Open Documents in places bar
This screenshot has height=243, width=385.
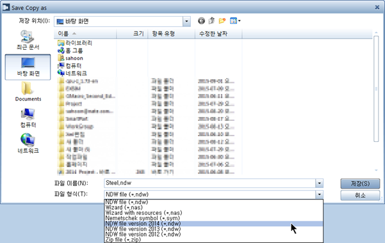(x=28, y=91)
